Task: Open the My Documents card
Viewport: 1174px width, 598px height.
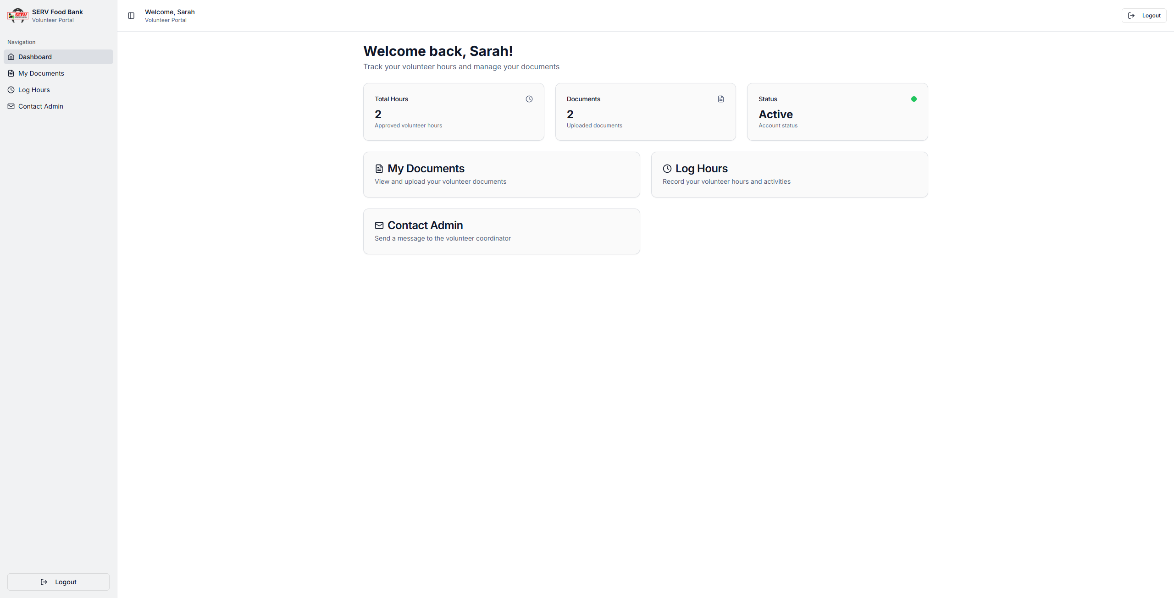Action: (501, 175)
